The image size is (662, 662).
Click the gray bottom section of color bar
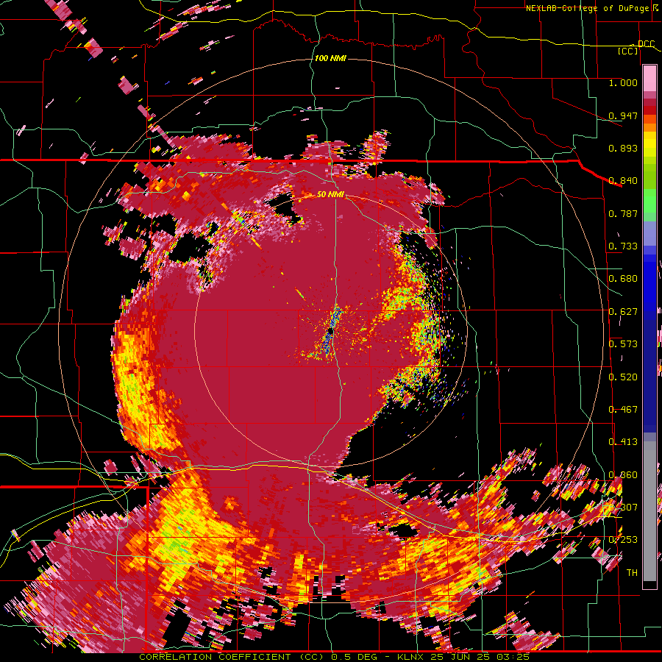click(649, 511)
